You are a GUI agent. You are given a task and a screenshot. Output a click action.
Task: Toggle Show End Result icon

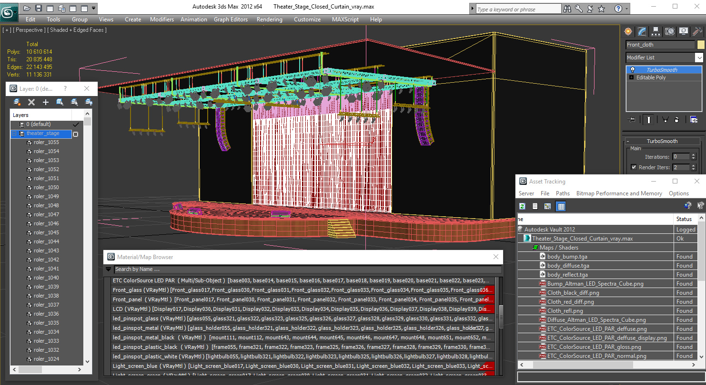point(648,120)
